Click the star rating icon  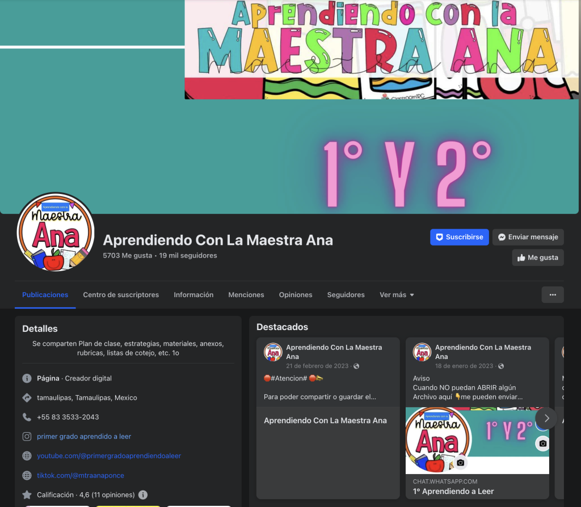coord(27,495)
